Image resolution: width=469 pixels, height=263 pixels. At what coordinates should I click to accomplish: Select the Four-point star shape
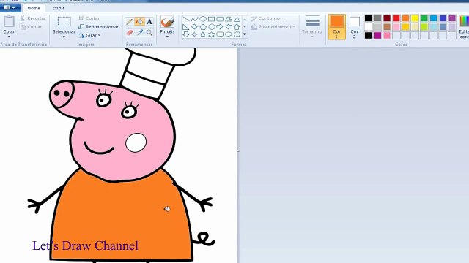point(194,34)
